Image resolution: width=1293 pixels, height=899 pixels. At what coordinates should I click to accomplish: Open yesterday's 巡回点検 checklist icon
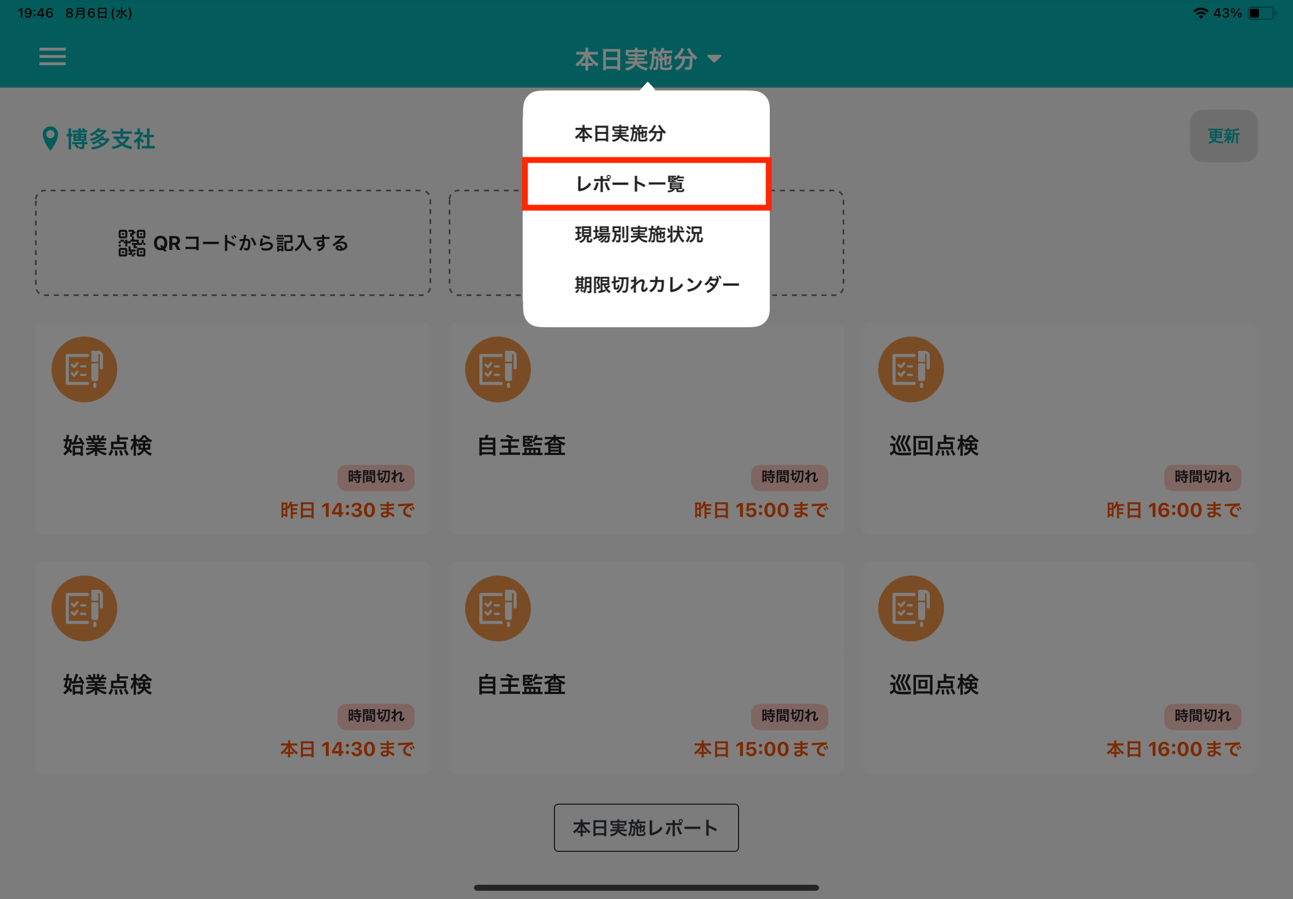tap(911, 369)
